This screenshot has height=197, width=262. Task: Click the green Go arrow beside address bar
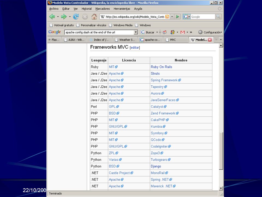[x=177, y=17]
